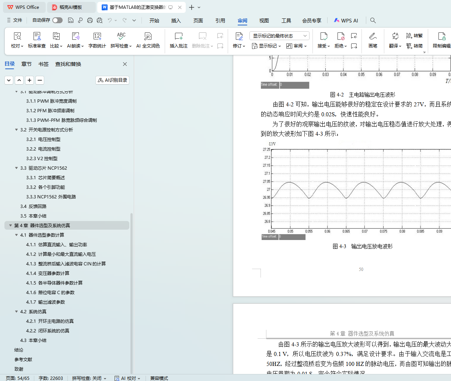Viewport: 451px width, 381px height.
Task: Click the 限制编辑 restrict editing icon
Action: (x=441, y=40)
